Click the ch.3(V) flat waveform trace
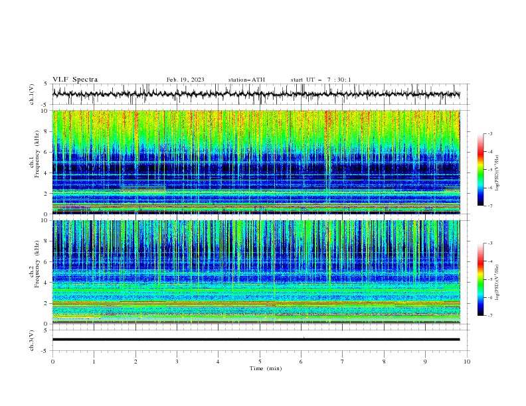526x406 pixels. click(x=256, y=340)
